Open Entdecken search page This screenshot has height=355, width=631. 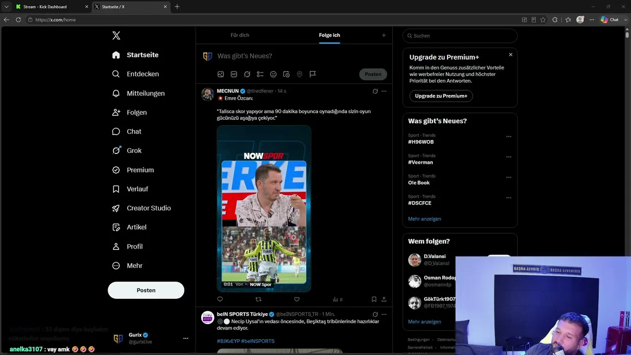[136, 74]
